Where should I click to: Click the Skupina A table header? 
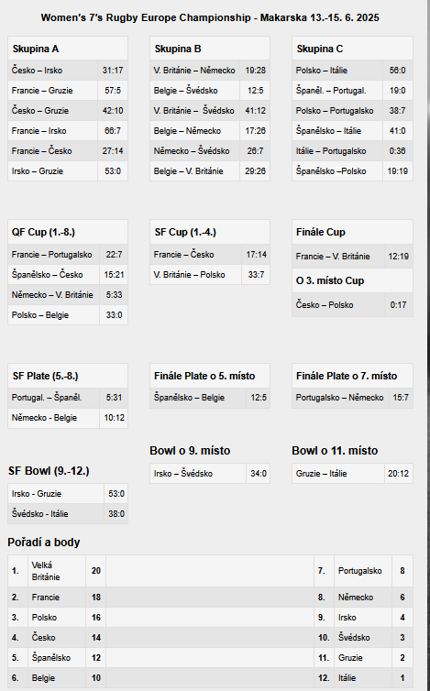click(x=68, y=49)
